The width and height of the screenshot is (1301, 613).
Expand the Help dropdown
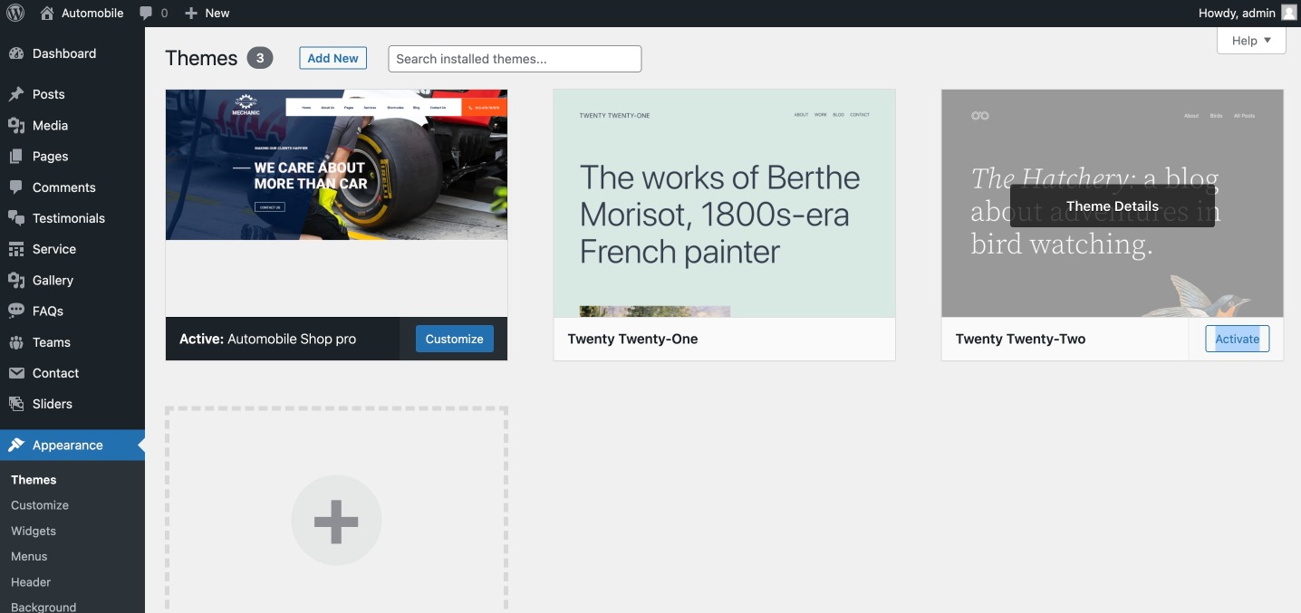tap(1251, 41)
